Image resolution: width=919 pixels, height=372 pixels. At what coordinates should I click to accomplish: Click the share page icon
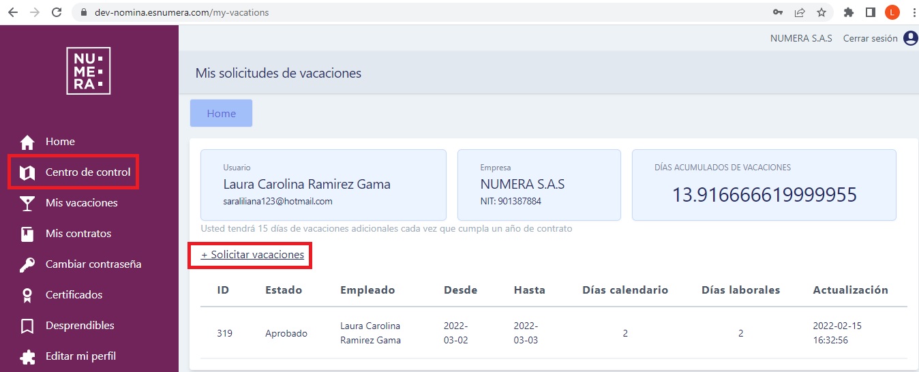pyautogui.click(x=800, y=12)
